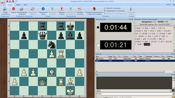175x98 pixels.
Task: Click the chat vertical scrollbar thumb
Action: 173,80
